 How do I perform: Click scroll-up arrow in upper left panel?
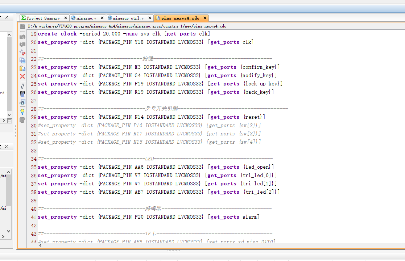9,34
